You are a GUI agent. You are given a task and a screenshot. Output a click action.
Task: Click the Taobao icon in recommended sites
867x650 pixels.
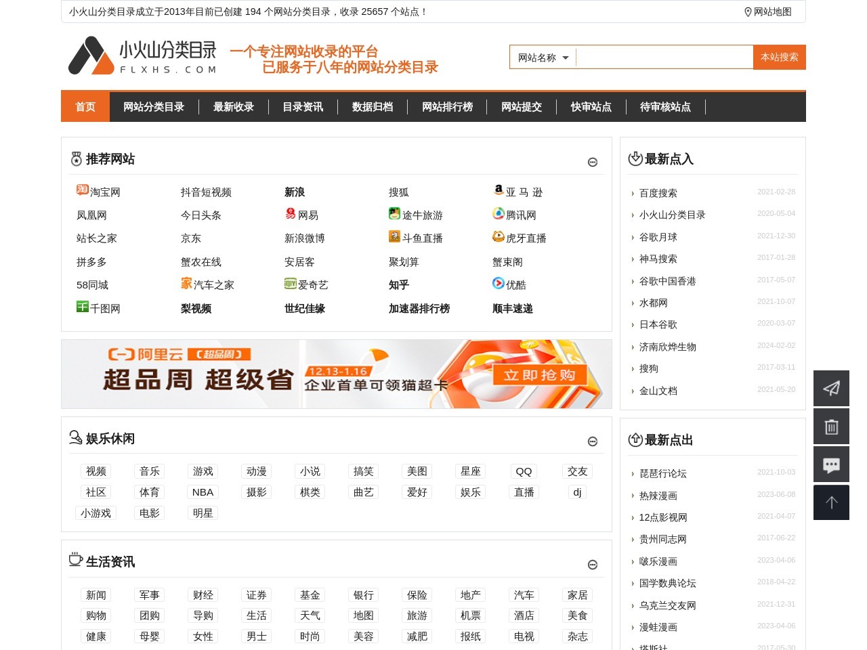[83, 190]
